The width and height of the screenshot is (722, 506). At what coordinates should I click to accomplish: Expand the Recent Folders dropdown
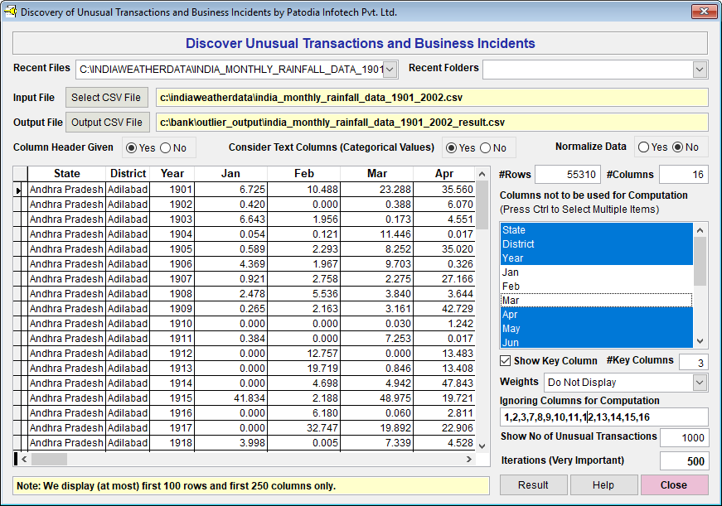click(x=700, y=70)
